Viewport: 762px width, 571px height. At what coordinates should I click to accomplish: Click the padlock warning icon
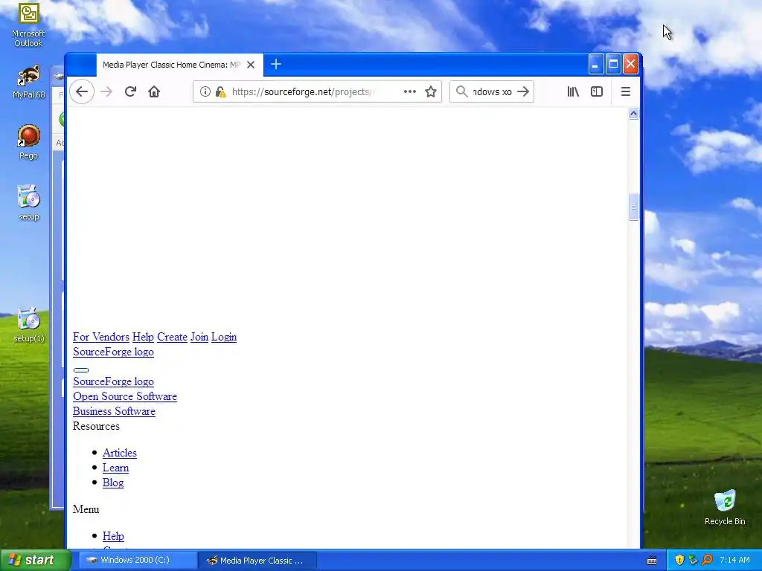click(x=220, y=91)
